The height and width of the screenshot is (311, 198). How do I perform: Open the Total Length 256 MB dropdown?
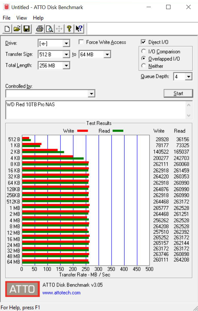click(66, 65)
